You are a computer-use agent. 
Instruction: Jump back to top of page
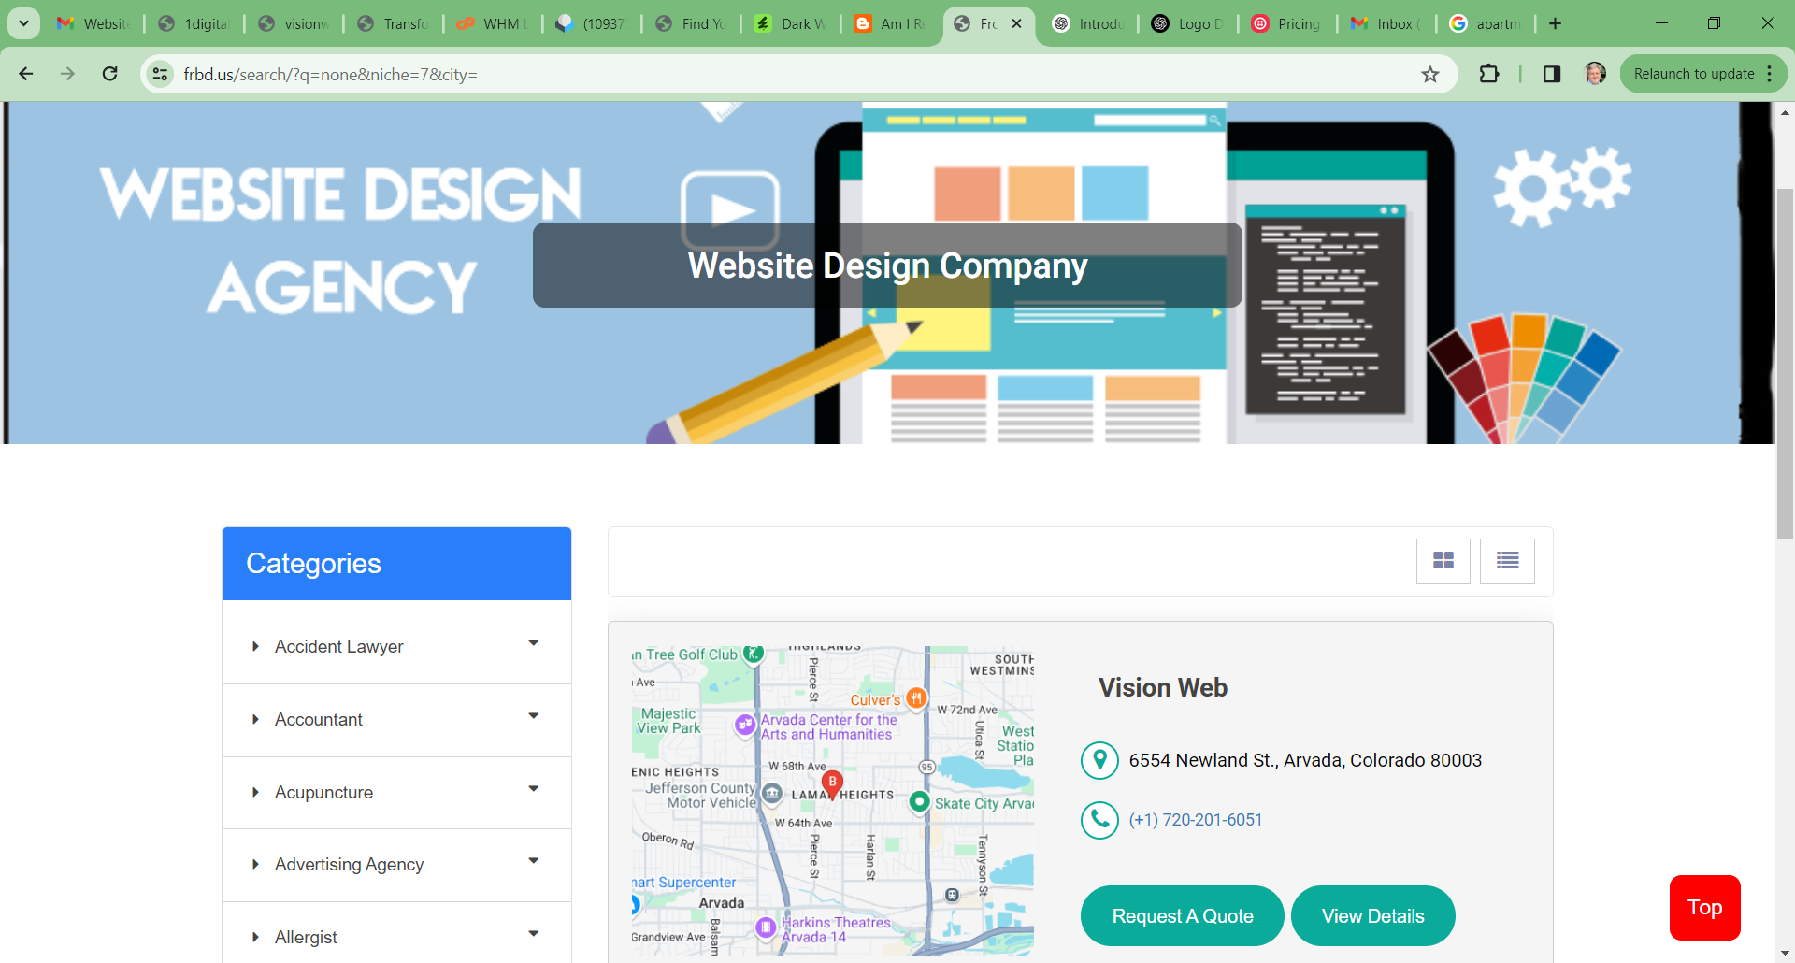[1705, 908]
